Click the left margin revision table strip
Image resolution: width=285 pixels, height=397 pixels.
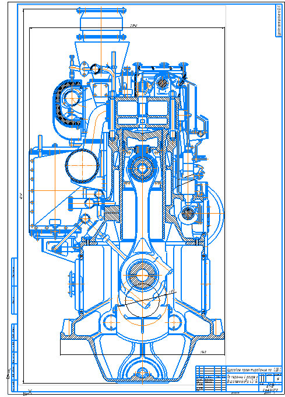pos(15,324)
